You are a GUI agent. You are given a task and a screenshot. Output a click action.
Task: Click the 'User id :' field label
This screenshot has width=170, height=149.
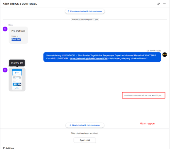coord(15,36)
